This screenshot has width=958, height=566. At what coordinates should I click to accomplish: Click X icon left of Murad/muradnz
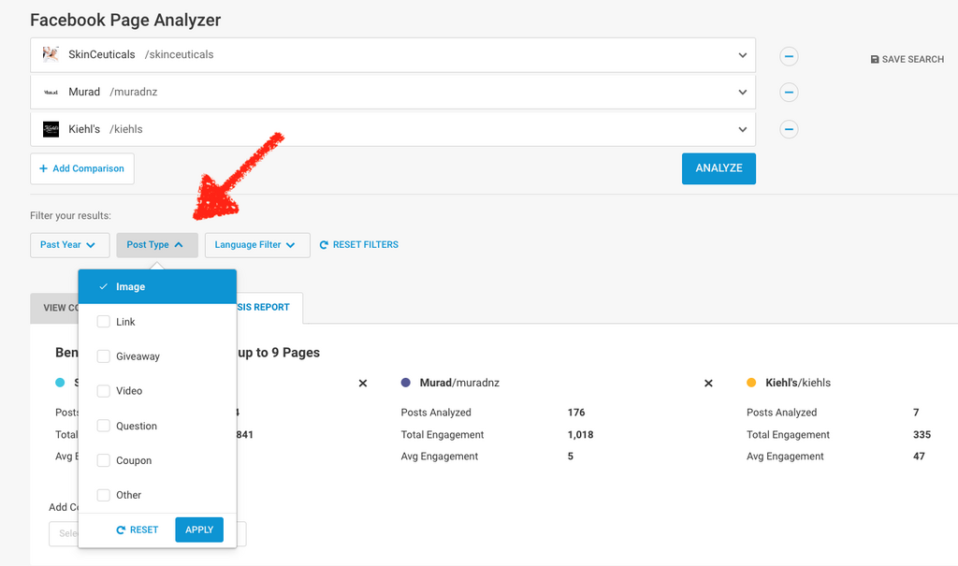coord(363,384)
